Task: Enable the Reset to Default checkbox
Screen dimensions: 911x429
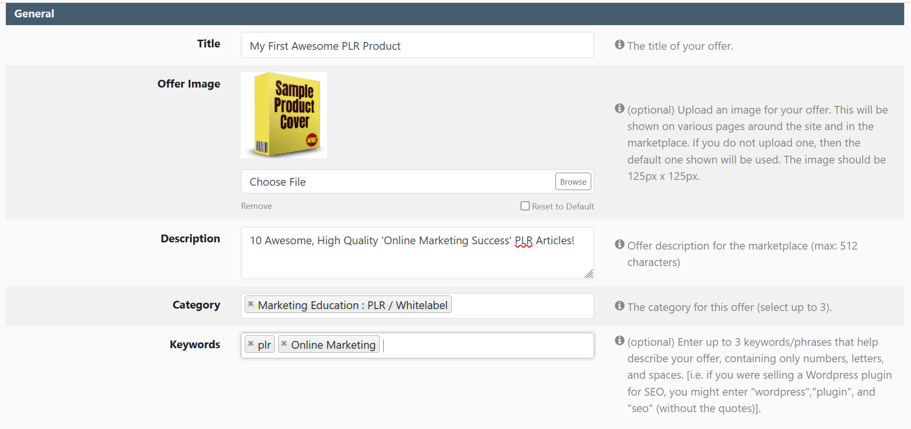Action: (x=525, y=206)
